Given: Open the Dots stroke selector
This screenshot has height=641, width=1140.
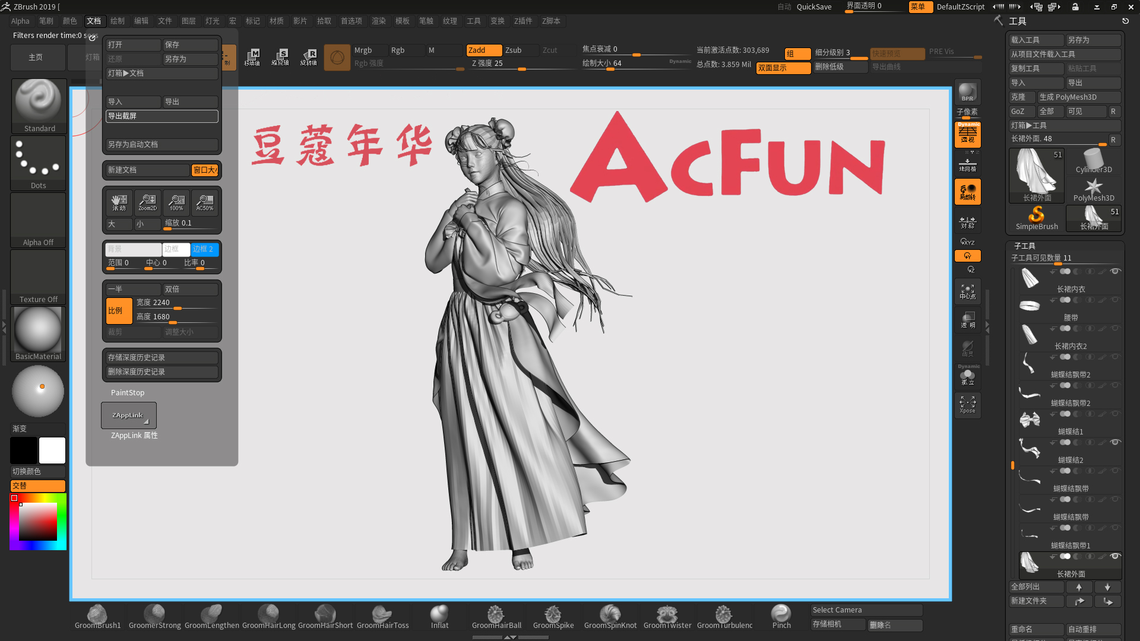Looking at the screenshot, I should tap(39, 163).
